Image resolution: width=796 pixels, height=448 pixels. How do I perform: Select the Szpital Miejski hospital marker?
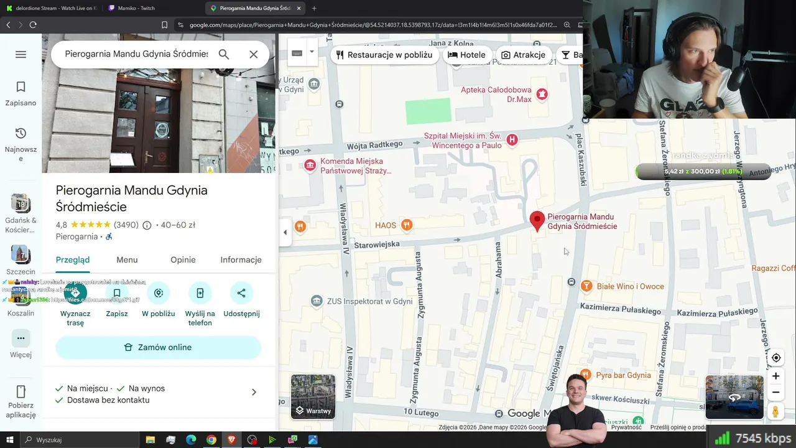512,140
